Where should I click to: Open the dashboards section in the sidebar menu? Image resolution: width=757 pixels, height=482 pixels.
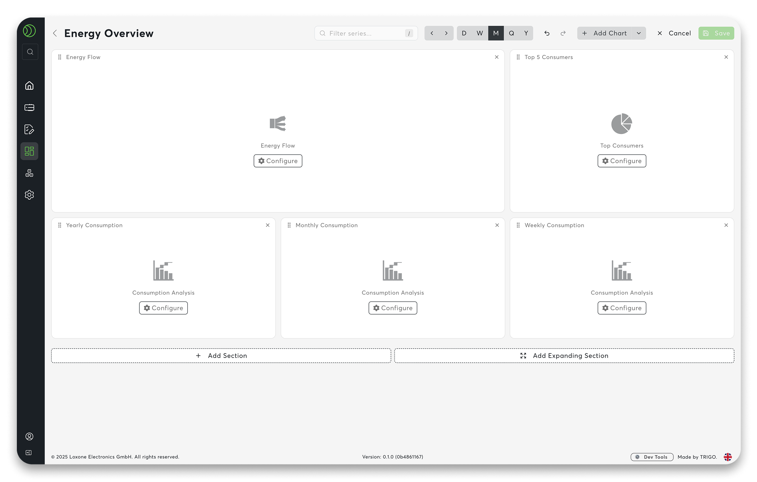[29, 151]
